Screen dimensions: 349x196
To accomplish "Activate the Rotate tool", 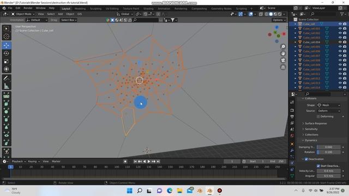I will tap(6, 53).
